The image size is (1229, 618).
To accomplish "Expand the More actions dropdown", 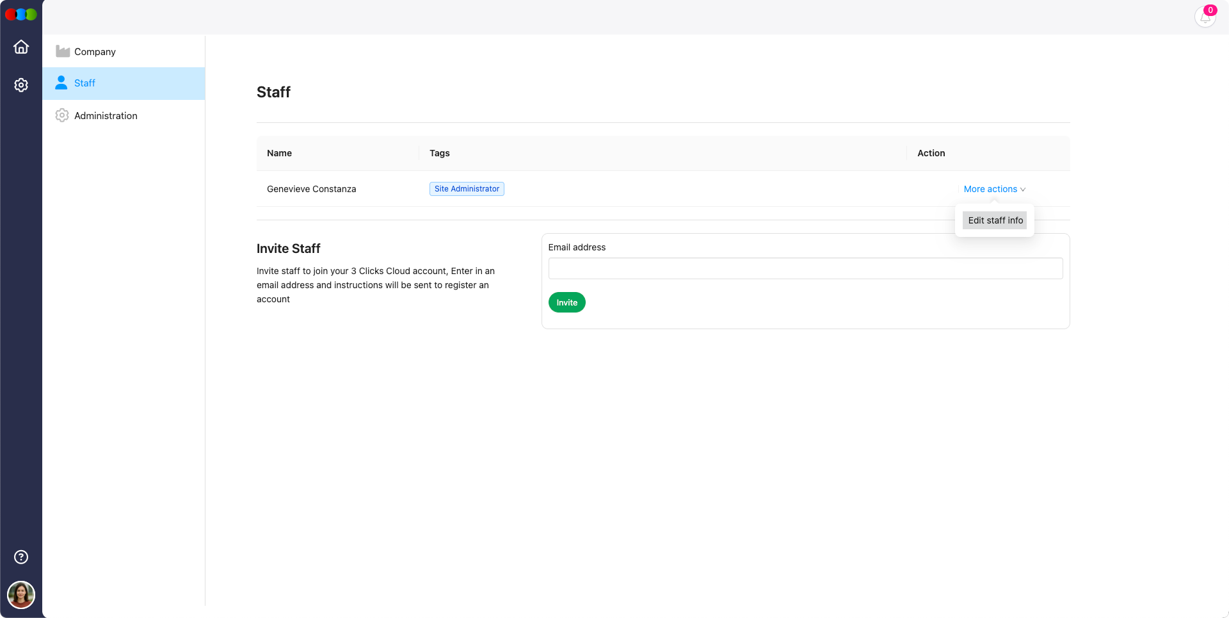I will coord(990,189).
